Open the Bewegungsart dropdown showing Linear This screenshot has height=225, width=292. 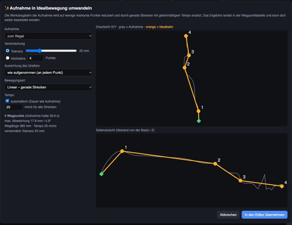tap(48, 87)
